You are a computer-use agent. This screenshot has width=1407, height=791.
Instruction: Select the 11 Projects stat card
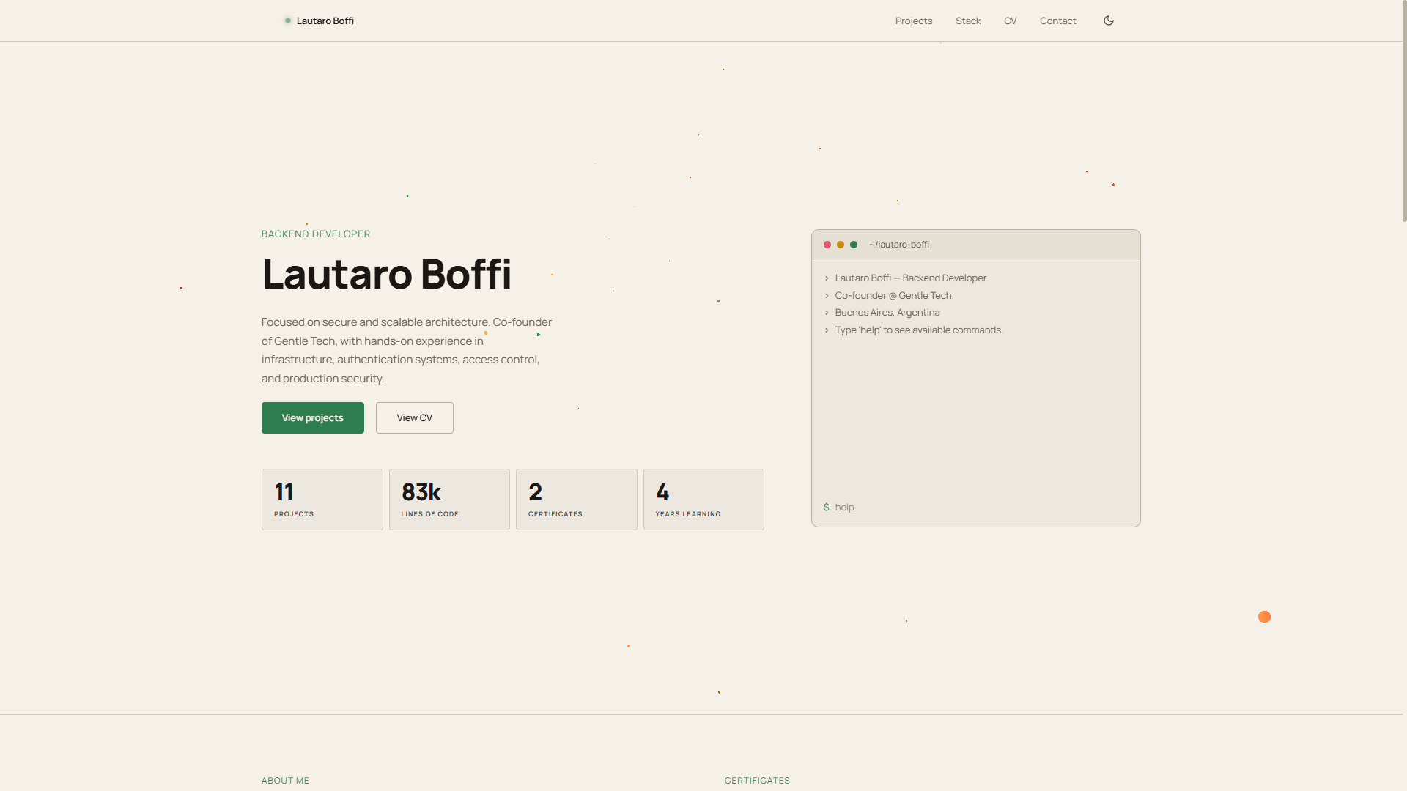pyautogui.click(x=322, y=500)
